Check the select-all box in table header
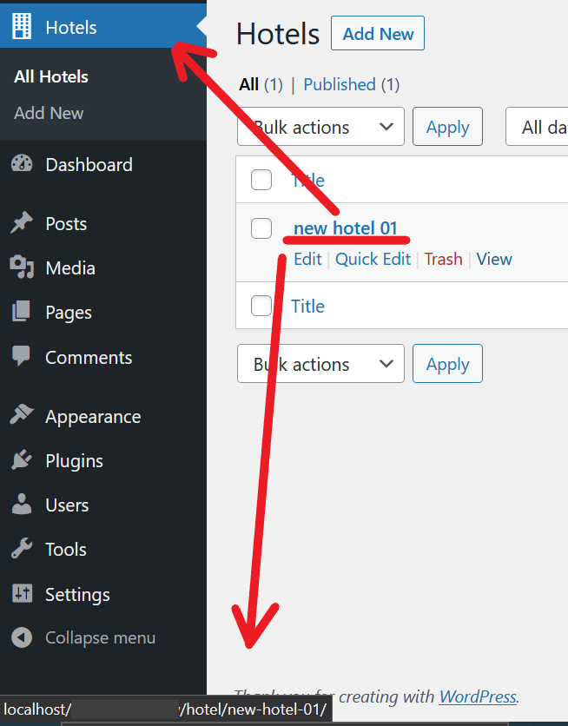This screenshot has width=568, height=726. (261, 180)
